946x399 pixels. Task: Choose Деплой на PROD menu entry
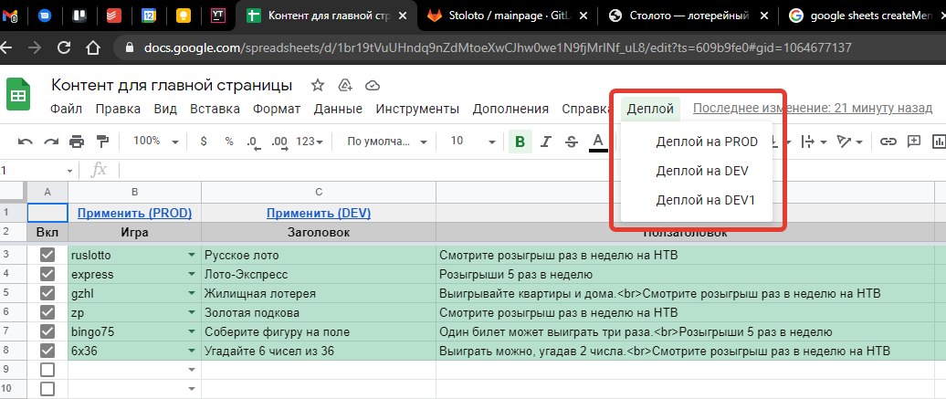pyautogui.click(x=707, y=142)
